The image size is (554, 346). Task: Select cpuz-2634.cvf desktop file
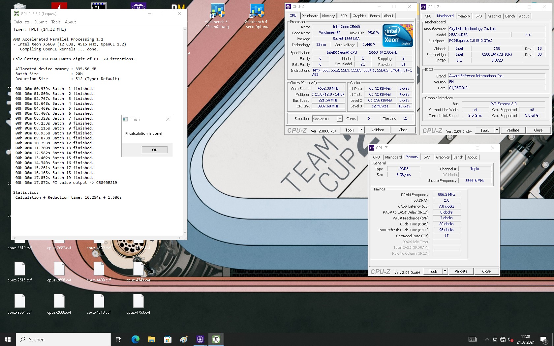point(20,304)
